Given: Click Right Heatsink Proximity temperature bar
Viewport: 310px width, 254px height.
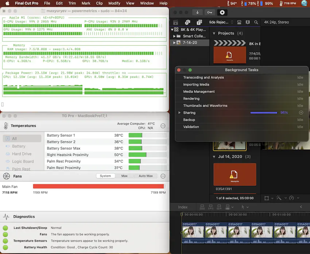Looking at the screenshot, I should click(147, 155).
